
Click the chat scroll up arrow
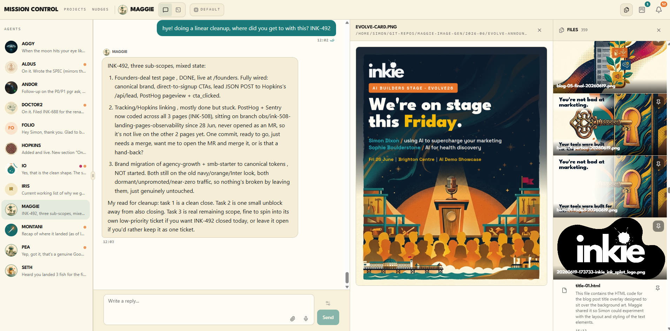(x=347, y=22)
